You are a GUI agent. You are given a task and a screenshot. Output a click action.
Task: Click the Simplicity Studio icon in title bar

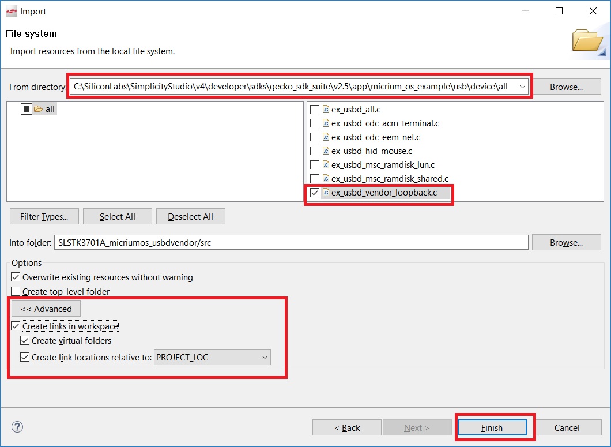point(11,12)
